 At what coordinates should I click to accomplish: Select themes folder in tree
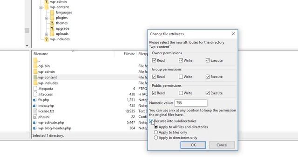click(x=61, y=23)
